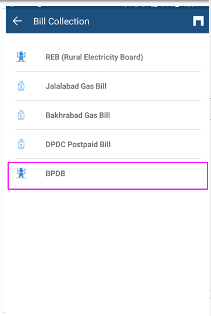
Task: Click empty space right of DPDC row
Action: click(156, 144)
